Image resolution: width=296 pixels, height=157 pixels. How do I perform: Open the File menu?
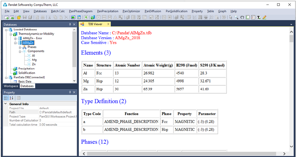point(7,11)
